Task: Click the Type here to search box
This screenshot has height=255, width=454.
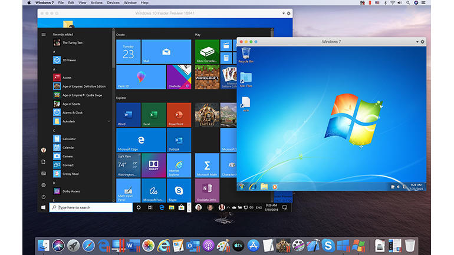Action: (91, 207)
